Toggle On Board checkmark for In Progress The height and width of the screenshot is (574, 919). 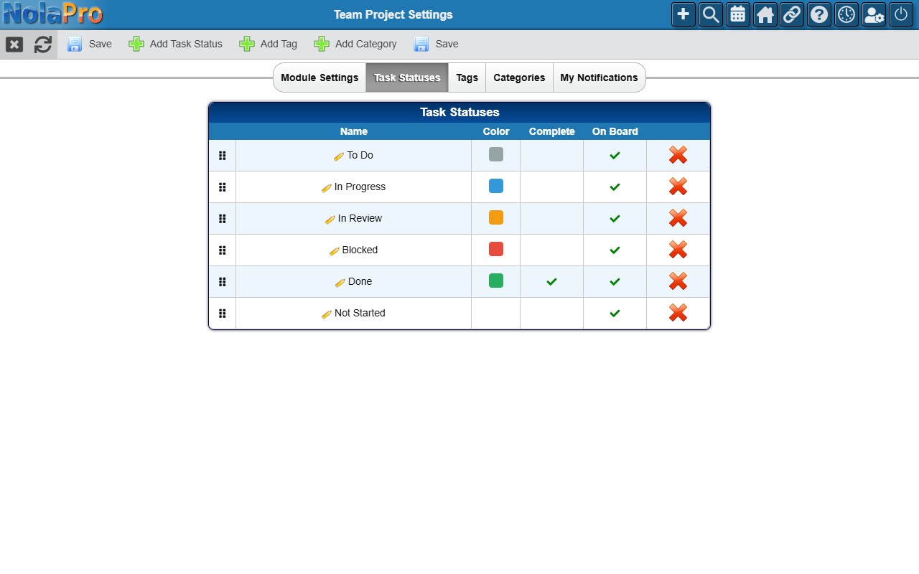coord(615,187)
